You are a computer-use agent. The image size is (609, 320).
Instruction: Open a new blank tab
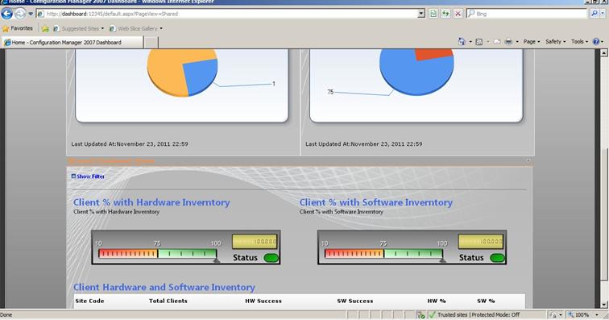[x=151, y=43]
